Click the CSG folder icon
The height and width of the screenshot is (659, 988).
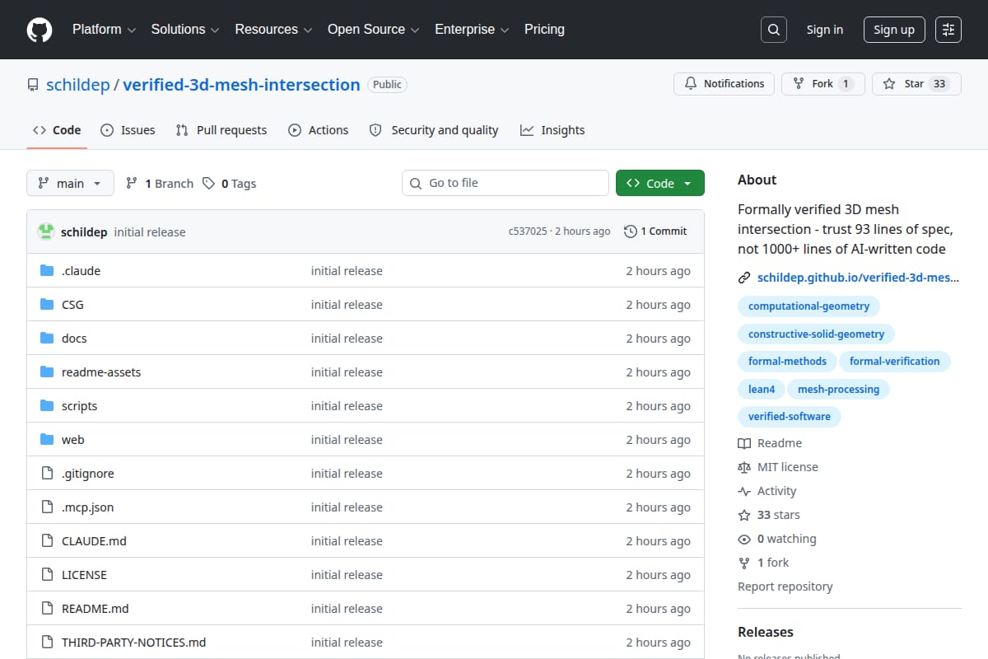pos(47,305)
